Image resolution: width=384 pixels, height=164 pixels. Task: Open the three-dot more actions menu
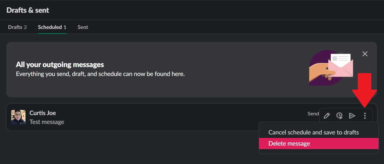365,116
